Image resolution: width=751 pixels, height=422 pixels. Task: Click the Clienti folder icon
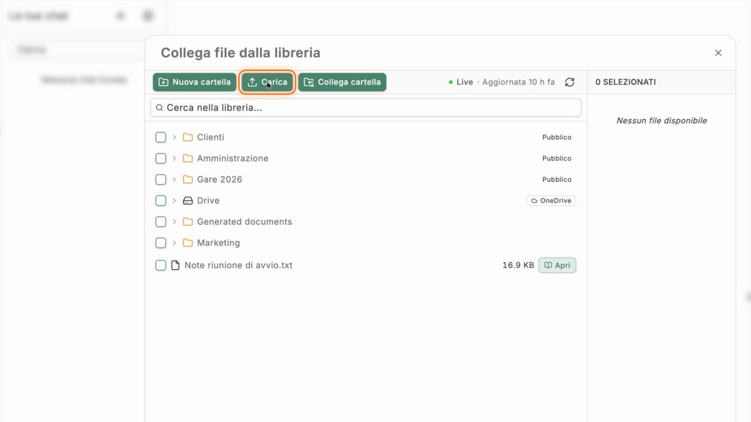tap(188, 137)
